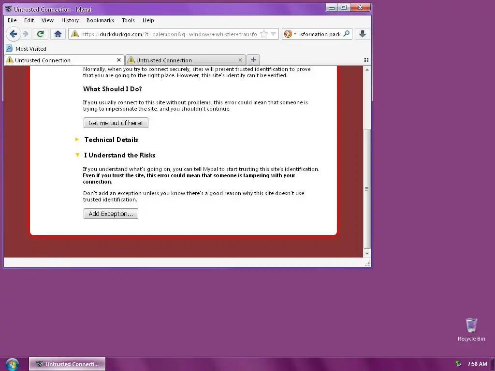Open the File menu
The width and height of the screenshot is (495, 371).
12,20
